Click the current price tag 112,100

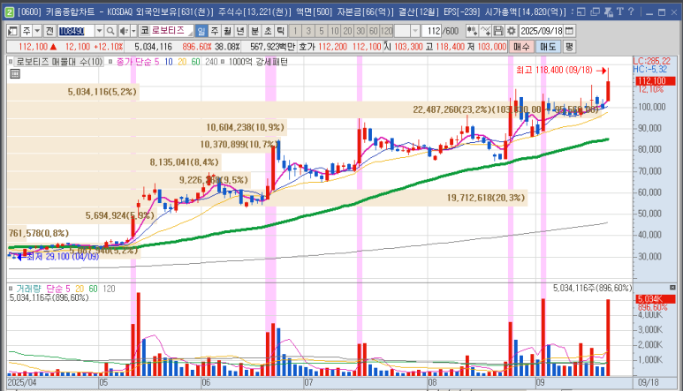(655, 81)
